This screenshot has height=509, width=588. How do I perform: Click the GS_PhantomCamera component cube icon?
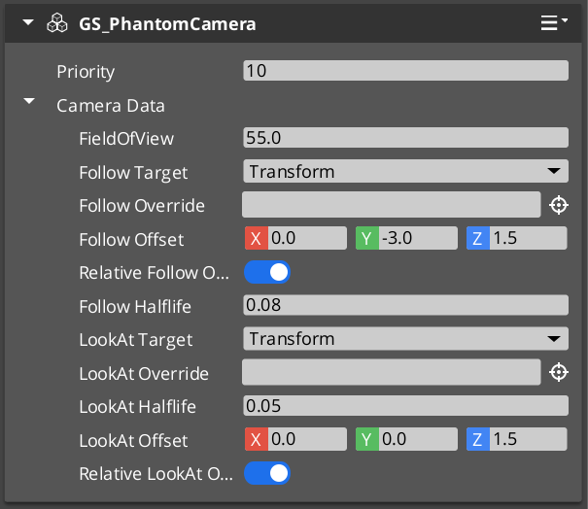[x=56, y=23]
